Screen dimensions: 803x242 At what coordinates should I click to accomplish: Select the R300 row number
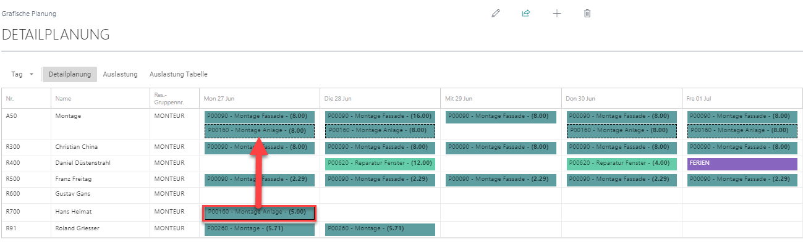click(x=12, y=147)
